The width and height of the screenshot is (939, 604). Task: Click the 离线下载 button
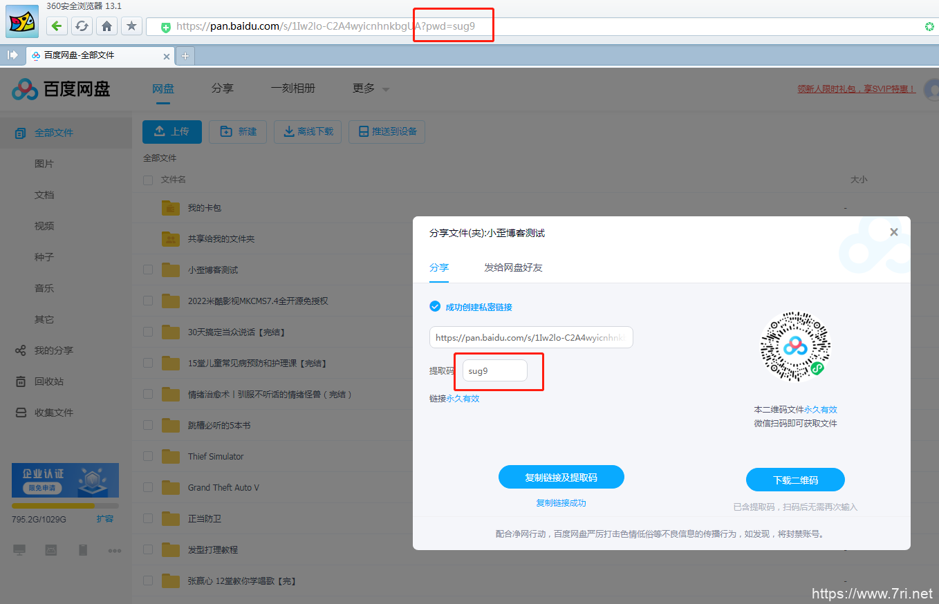tap(308, 131)
